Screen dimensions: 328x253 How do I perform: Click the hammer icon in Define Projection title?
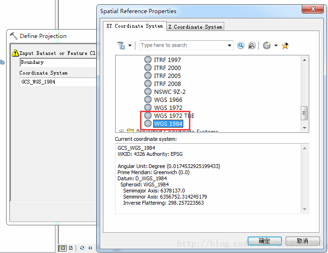[x=14, y=36]
